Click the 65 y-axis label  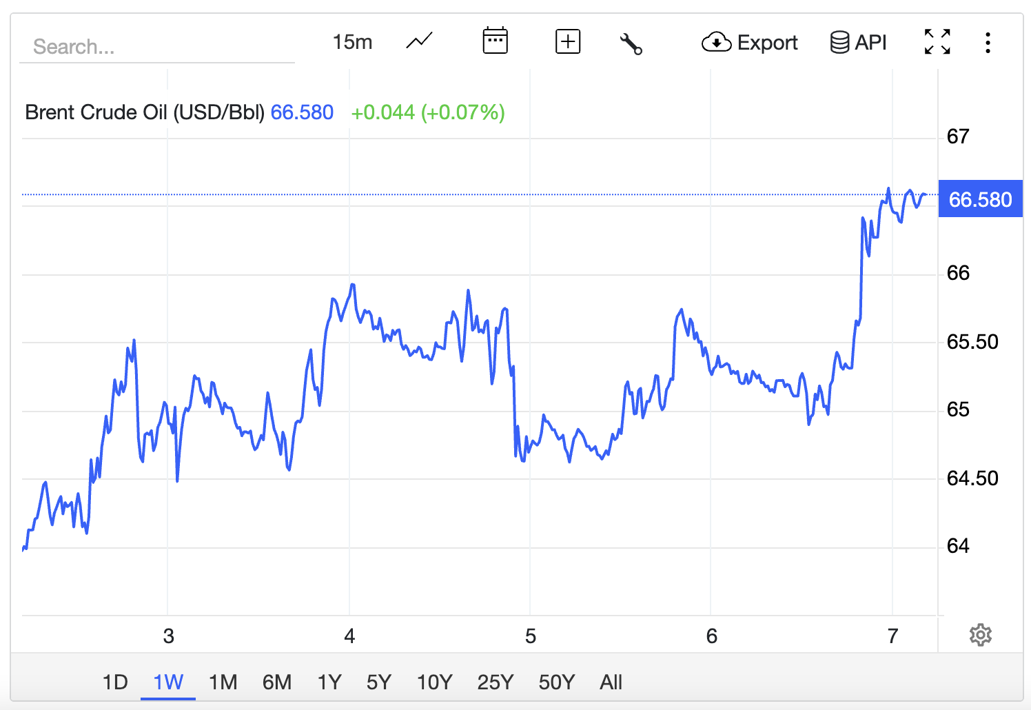pos(958,409)
